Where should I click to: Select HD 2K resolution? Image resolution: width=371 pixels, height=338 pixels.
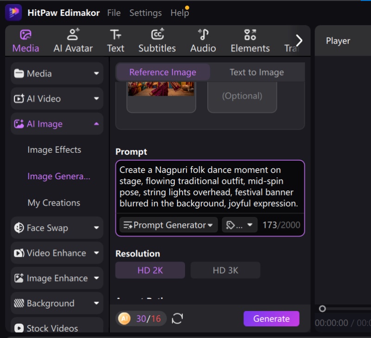150,270
